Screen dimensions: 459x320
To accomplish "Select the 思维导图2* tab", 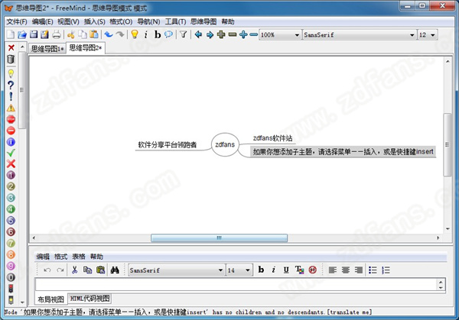I will (x=86, y=48).
